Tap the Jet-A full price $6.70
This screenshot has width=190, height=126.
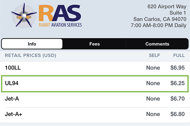(178, 99)
